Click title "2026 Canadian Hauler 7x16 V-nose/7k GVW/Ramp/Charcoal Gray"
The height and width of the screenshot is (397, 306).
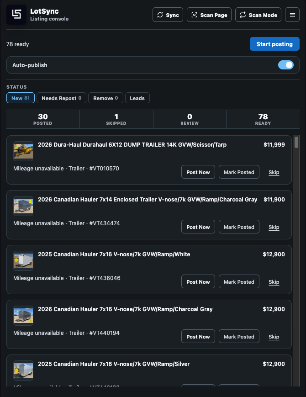click(125, 309)
